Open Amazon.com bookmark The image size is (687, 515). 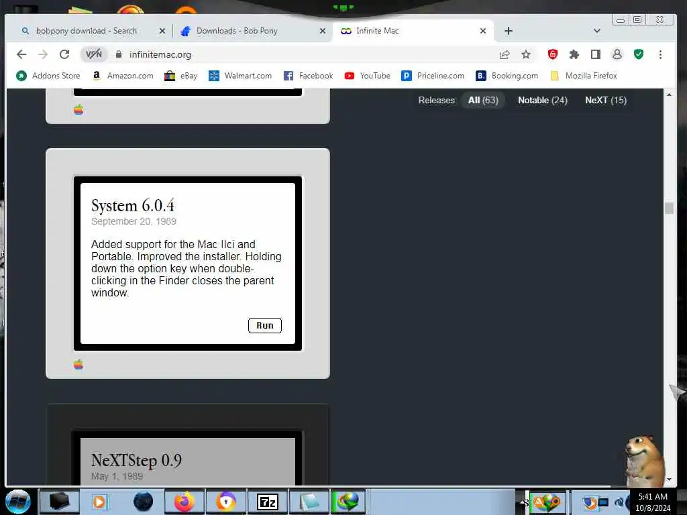[123, 76]
